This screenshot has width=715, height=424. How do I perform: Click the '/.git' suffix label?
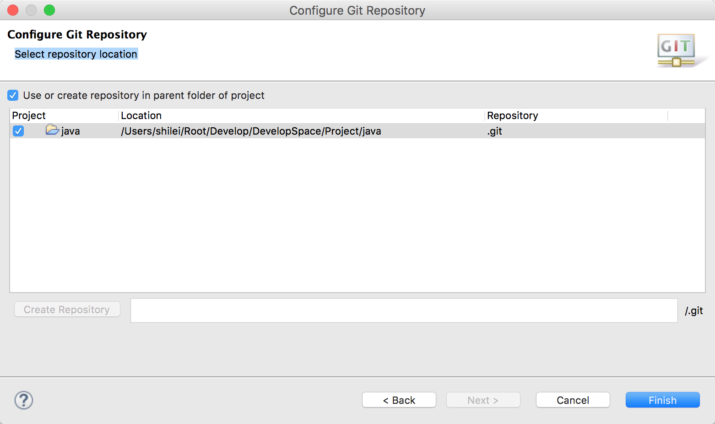(x=693, y=310)
